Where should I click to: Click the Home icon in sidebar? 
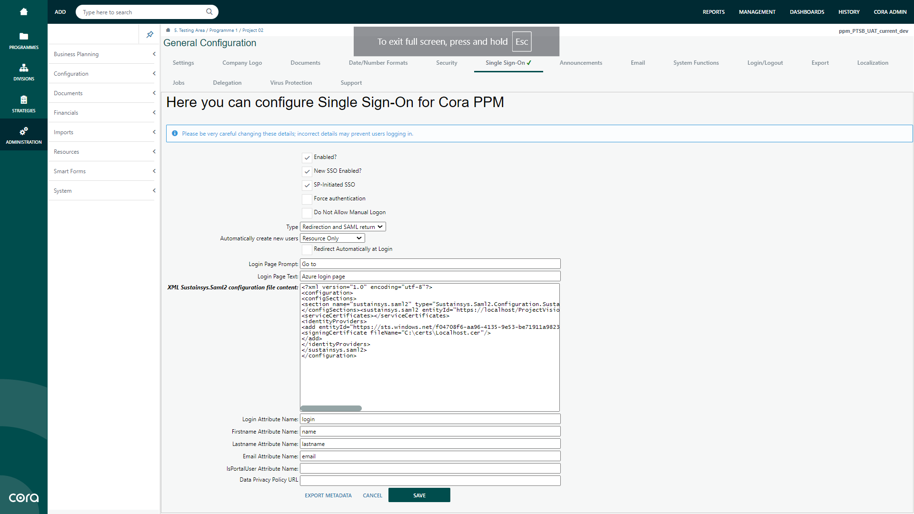24,12
